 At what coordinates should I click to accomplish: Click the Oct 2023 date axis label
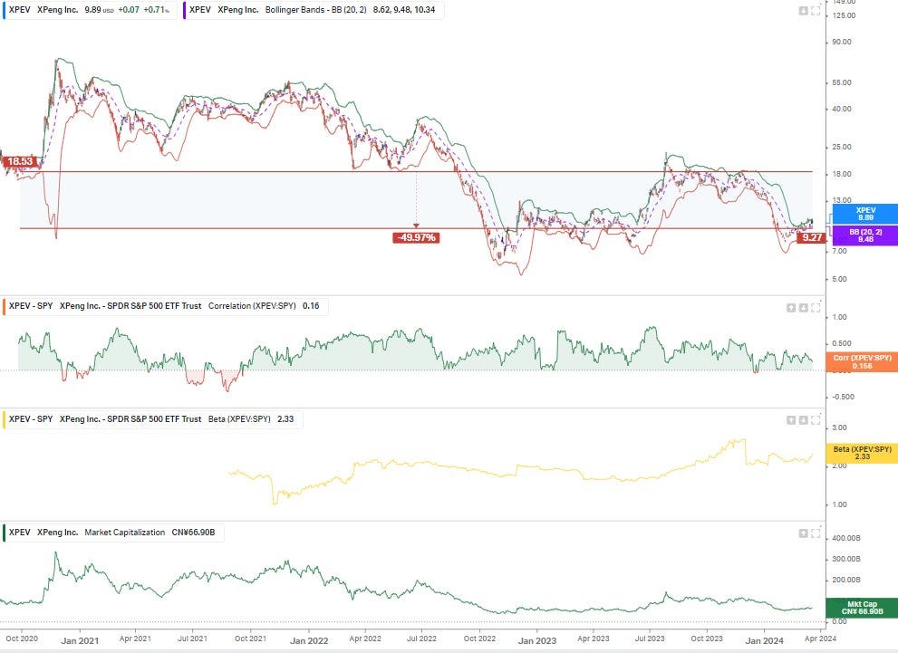pos(707,639)
